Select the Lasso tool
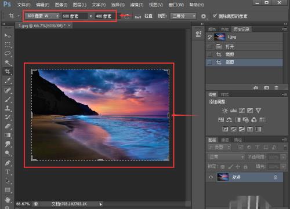The width and height of the screenshot is (290, 209). click(x=8, y=53)
